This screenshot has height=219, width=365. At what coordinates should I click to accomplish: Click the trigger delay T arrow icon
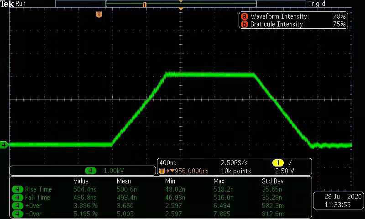[167, 171]
